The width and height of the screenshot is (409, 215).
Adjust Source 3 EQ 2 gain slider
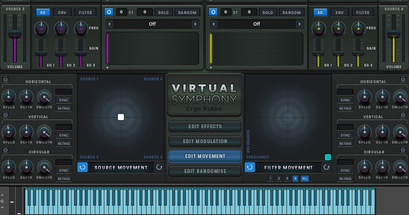pos(61,53)
